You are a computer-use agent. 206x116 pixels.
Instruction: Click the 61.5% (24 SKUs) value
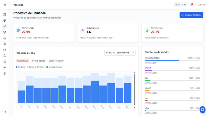pos(194,58)
